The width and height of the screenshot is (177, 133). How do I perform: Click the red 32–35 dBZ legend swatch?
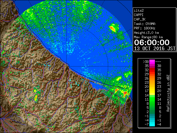pos(152,70)
